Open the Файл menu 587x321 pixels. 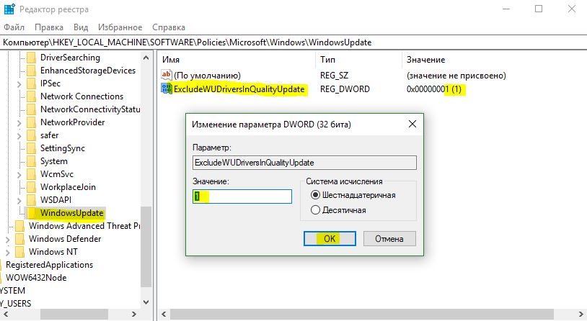point(14,27)
